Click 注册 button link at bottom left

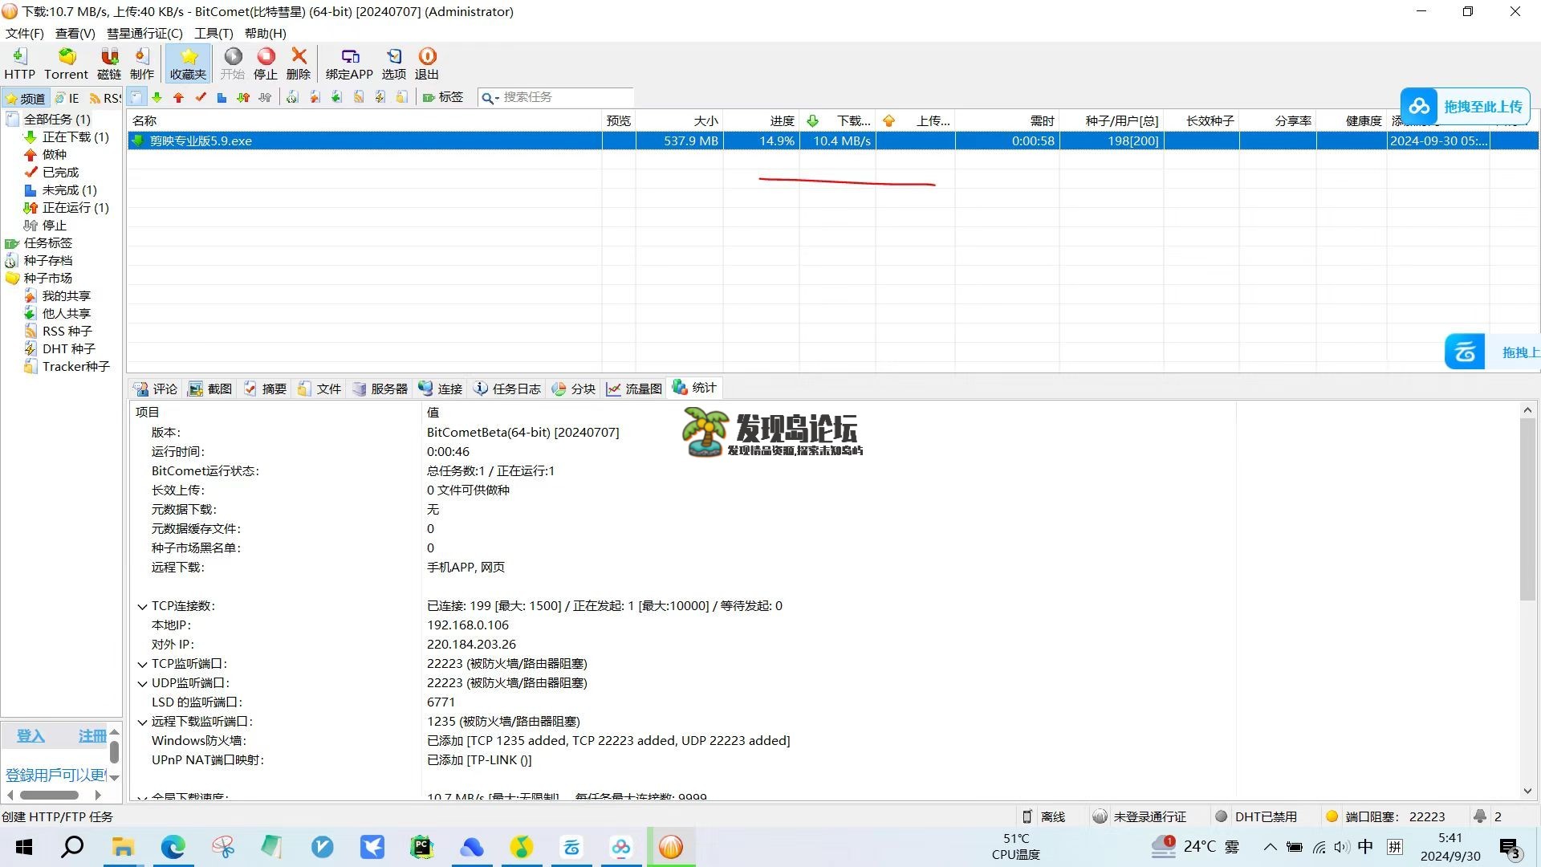92,735
